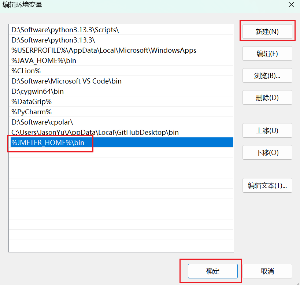Image resolution: width=300 pixels, height=285 pixels.
Task: Select the D:\Software\cpolar\ entry
Action: (121, 122)
